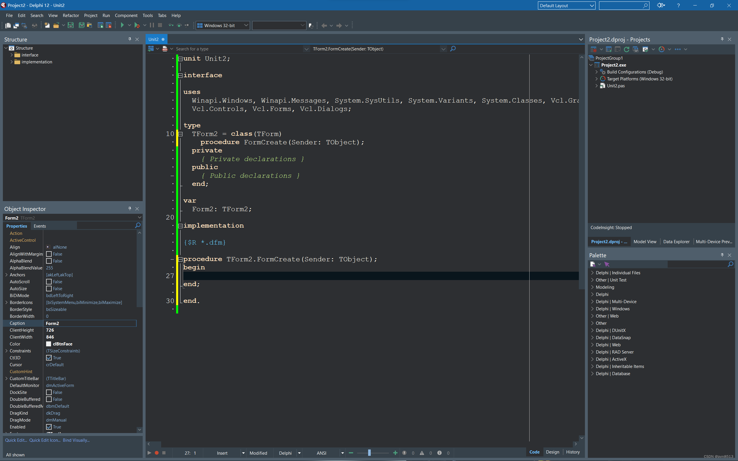Expand Build Configurations (Debug) tree node
738x461 pixels.
pyautogui.click(x=596, y=72)
